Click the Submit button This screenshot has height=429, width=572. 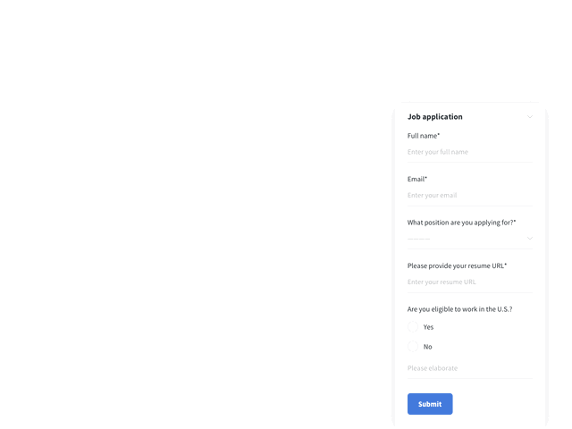click(430, 404)
